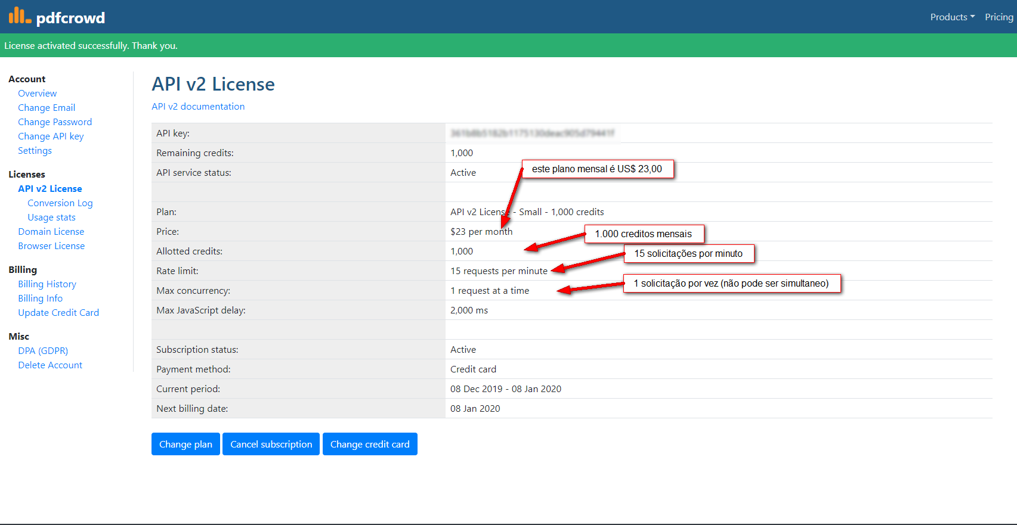Click the Change plan button

click(186, 444)
